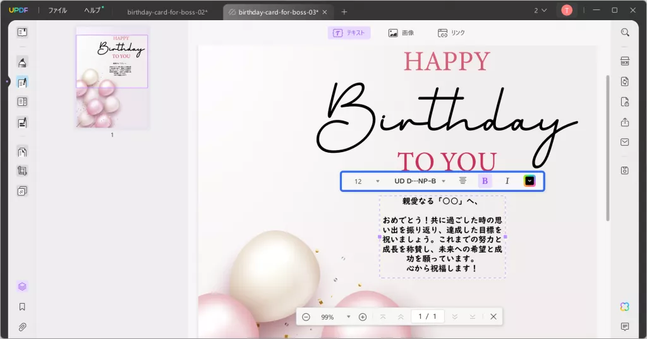This screenshot has width=647, height=339.
Task: Expand the left panel collapse handle
Action: tap(7, 81)
